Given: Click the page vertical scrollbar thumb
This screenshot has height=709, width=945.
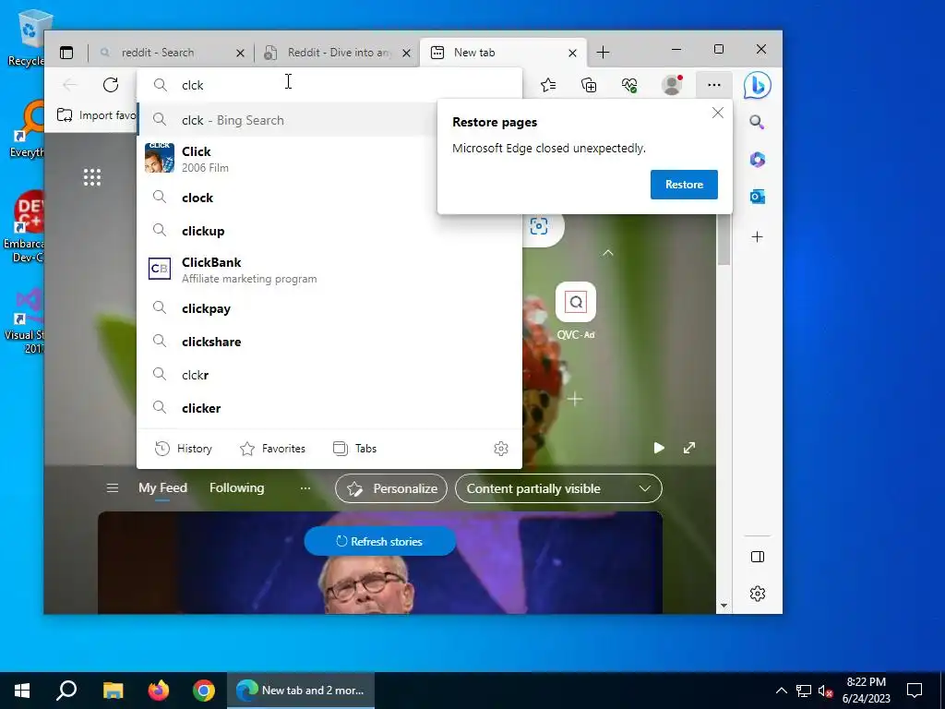Looking at the screenshot, I should pos(724,240).
